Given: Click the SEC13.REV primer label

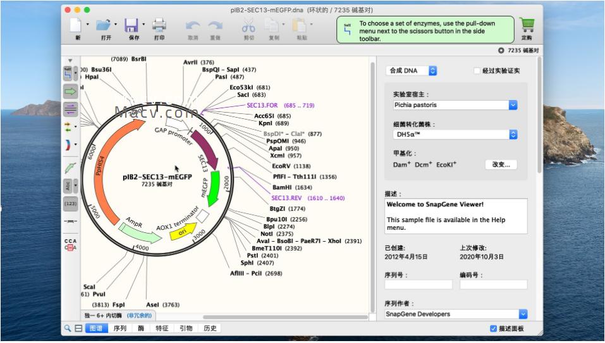Looking at the screenshot, I should pos(286,198).
